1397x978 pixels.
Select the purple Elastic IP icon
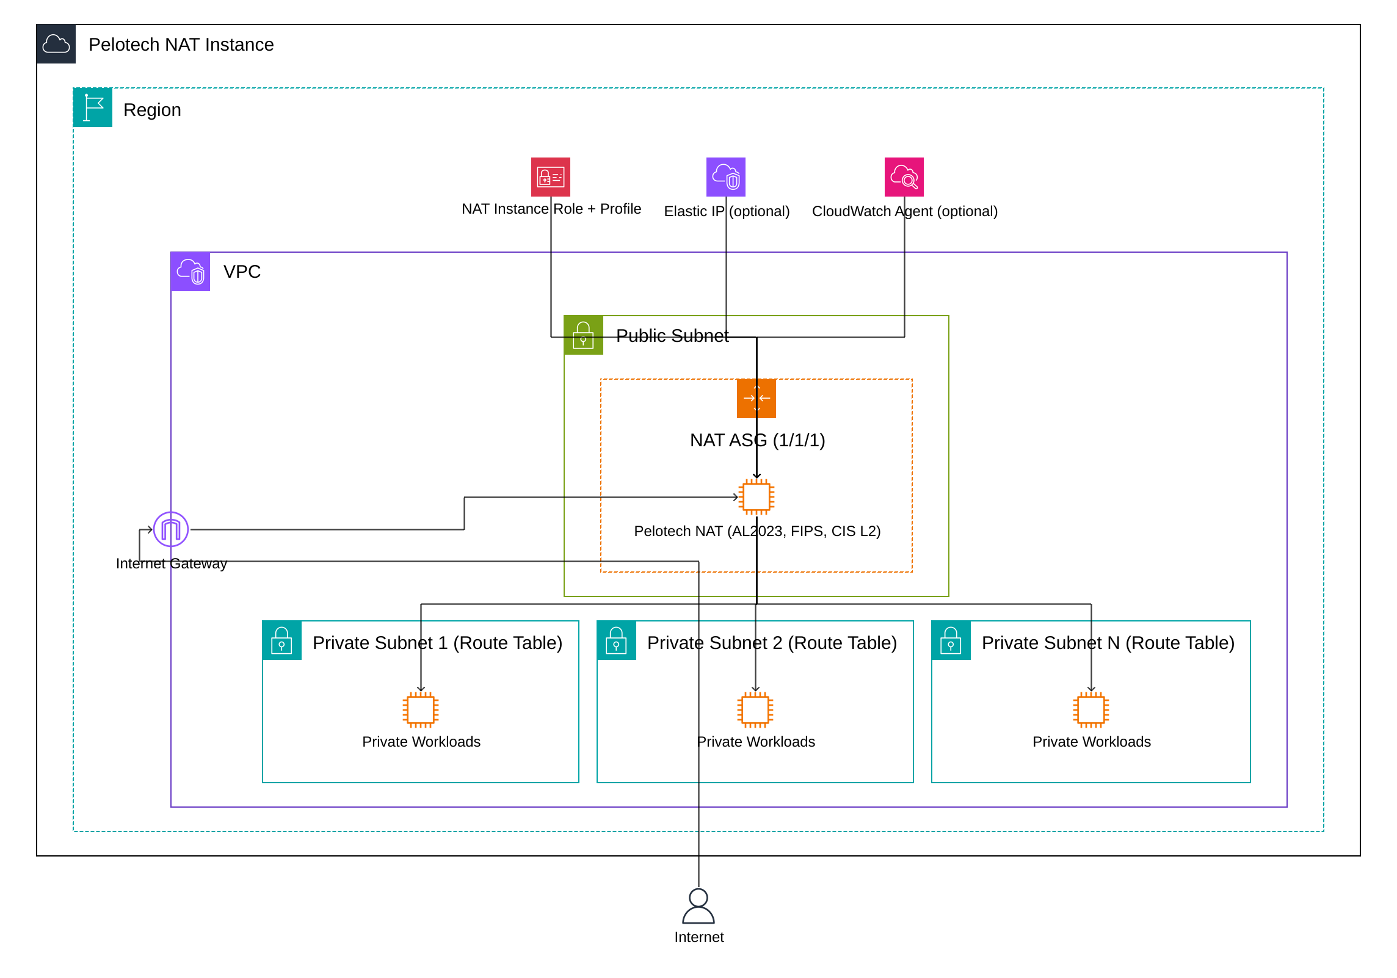pyautogui.click(x=726, y=177)
